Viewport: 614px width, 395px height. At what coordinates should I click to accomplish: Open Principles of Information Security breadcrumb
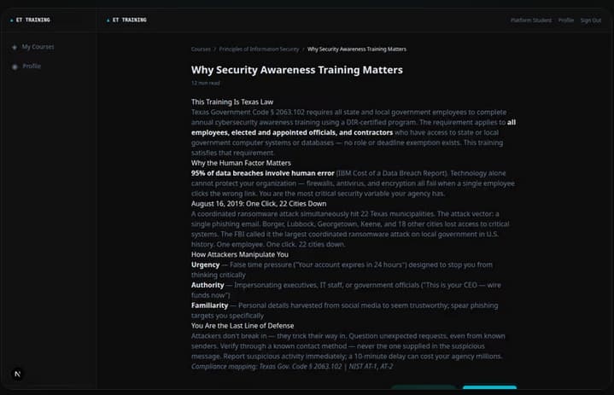tap(259, 49)
